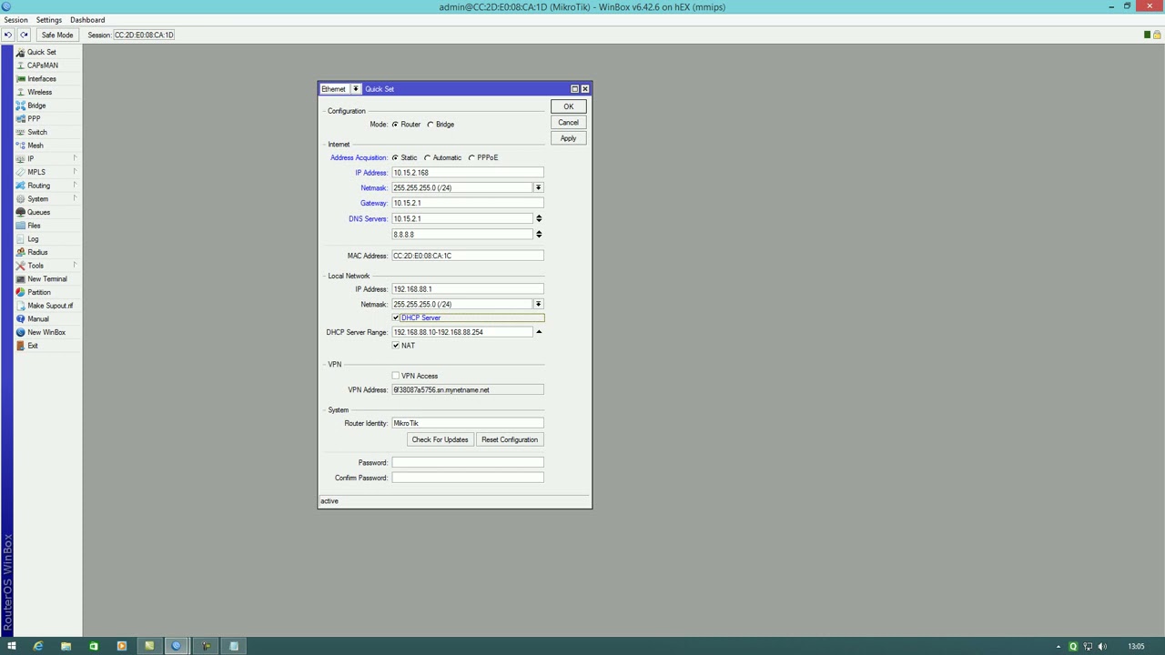Open the CAPsMAN menu item

pos(42,65)
